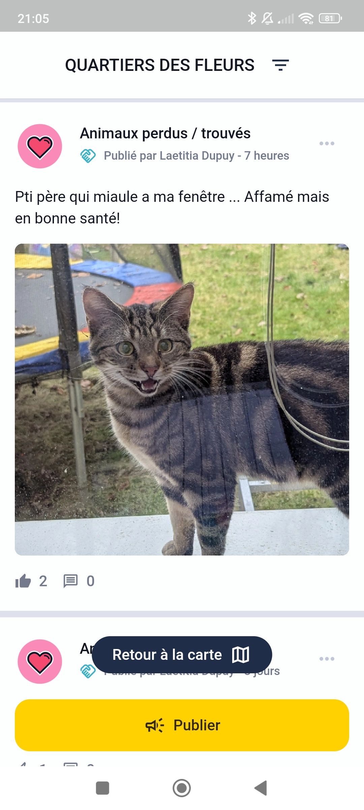364x810 pixels.
Task: Tap Android home circle button
Action: (x=182, y=788)
